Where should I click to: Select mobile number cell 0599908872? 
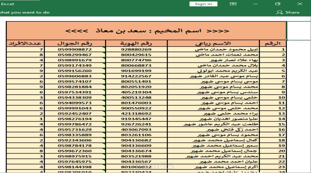point(75,49)
